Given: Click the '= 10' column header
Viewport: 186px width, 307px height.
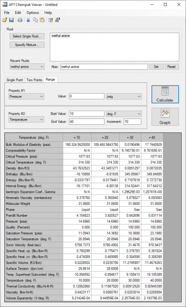Looking at the screenshot, I should [x=77, y=138].
